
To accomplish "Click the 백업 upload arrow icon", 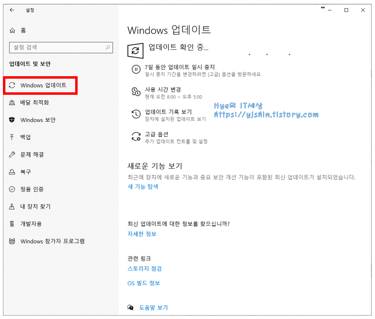I will [12, 137].
